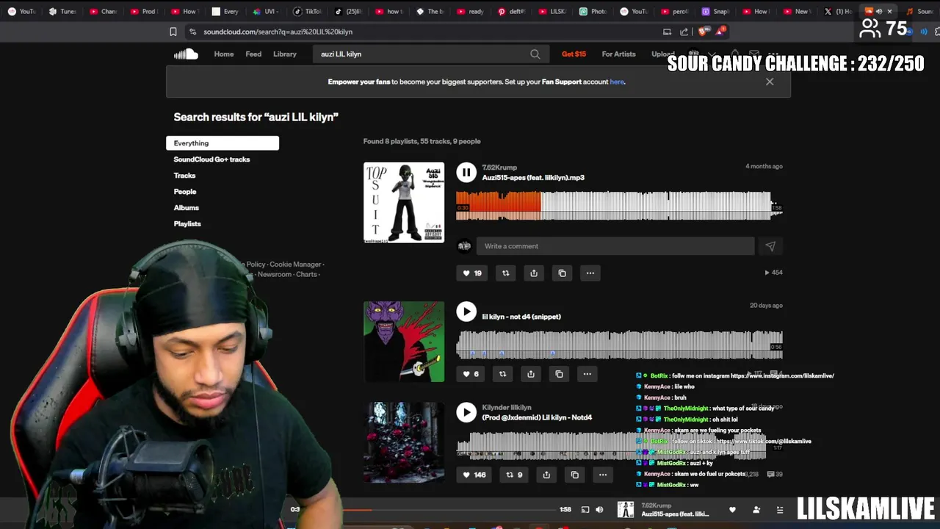Switch to the Tunes browser tab

tap(64, 11)
